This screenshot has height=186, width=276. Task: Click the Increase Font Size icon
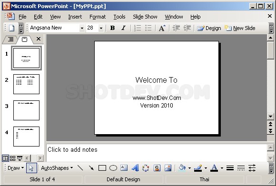point(162,28)
